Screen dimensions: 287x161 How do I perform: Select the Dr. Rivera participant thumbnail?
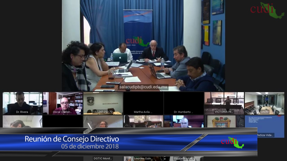coord(22,103)
